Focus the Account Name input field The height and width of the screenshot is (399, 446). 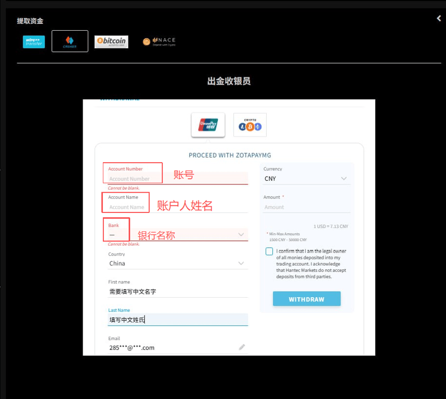(x=178, y=207)
